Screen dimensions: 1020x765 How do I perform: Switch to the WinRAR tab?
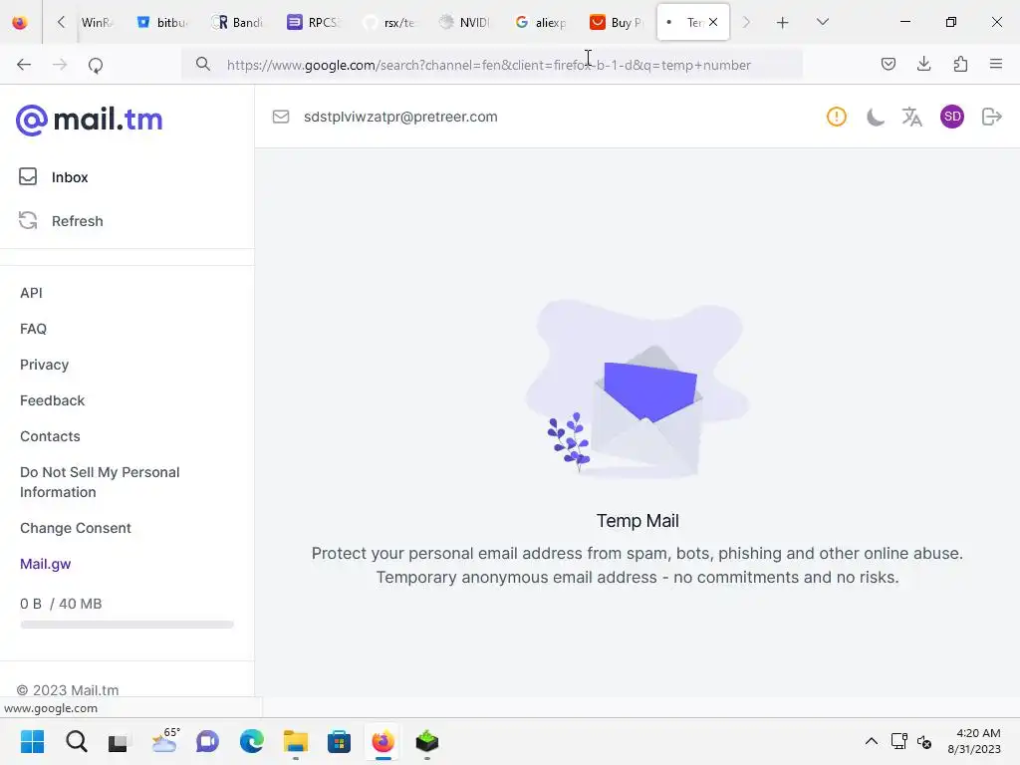pos(97,22)
